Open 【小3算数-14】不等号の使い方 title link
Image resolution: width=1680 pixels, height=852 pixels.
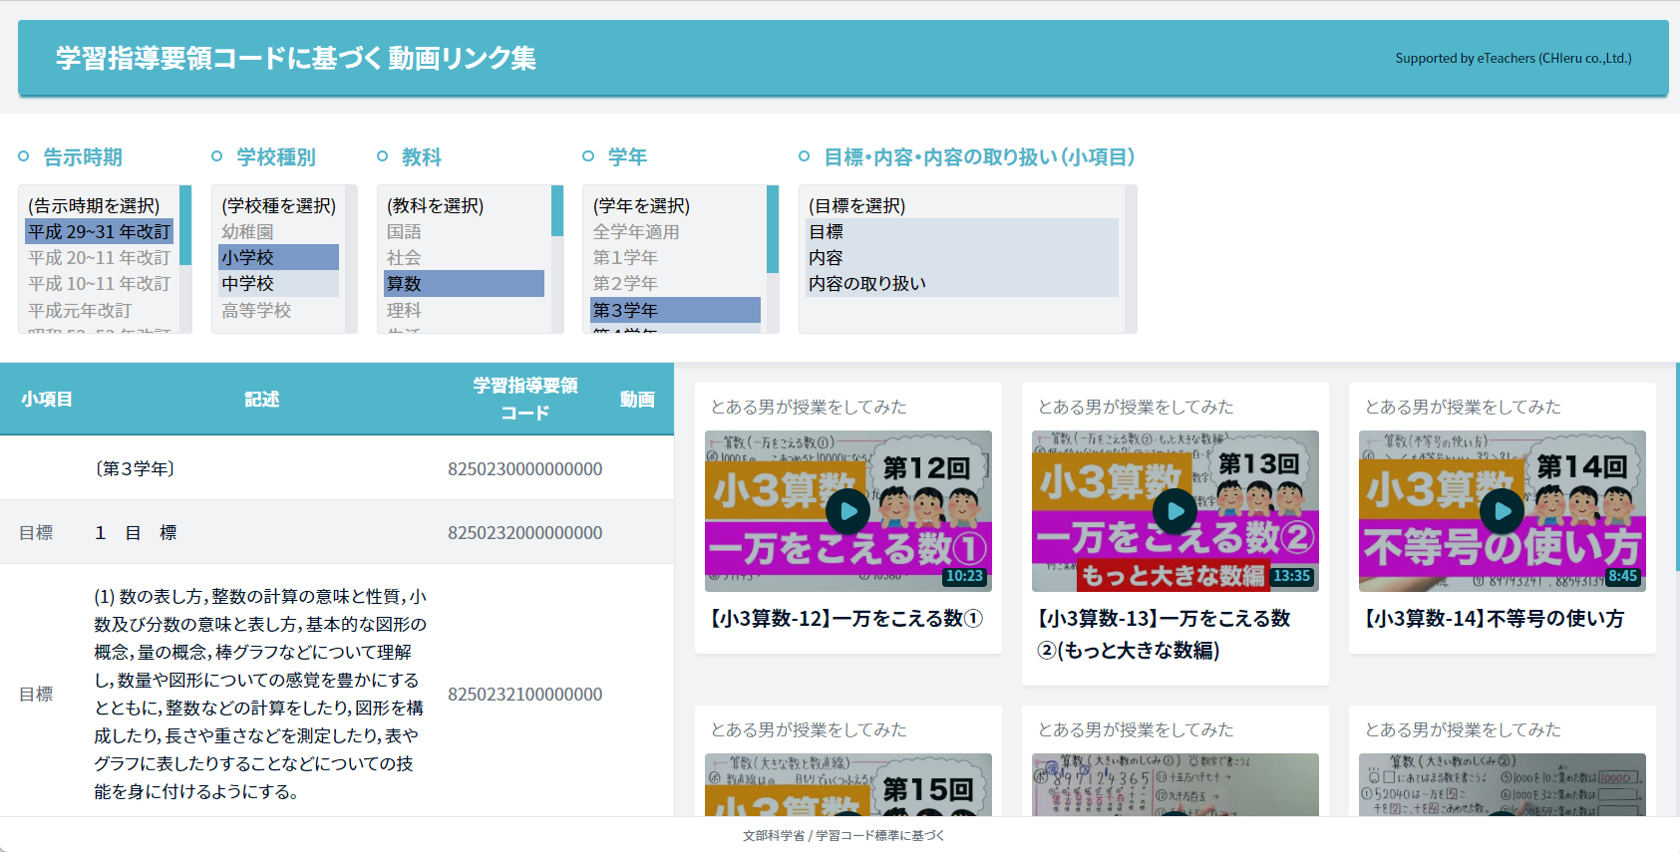[1495, 619]
